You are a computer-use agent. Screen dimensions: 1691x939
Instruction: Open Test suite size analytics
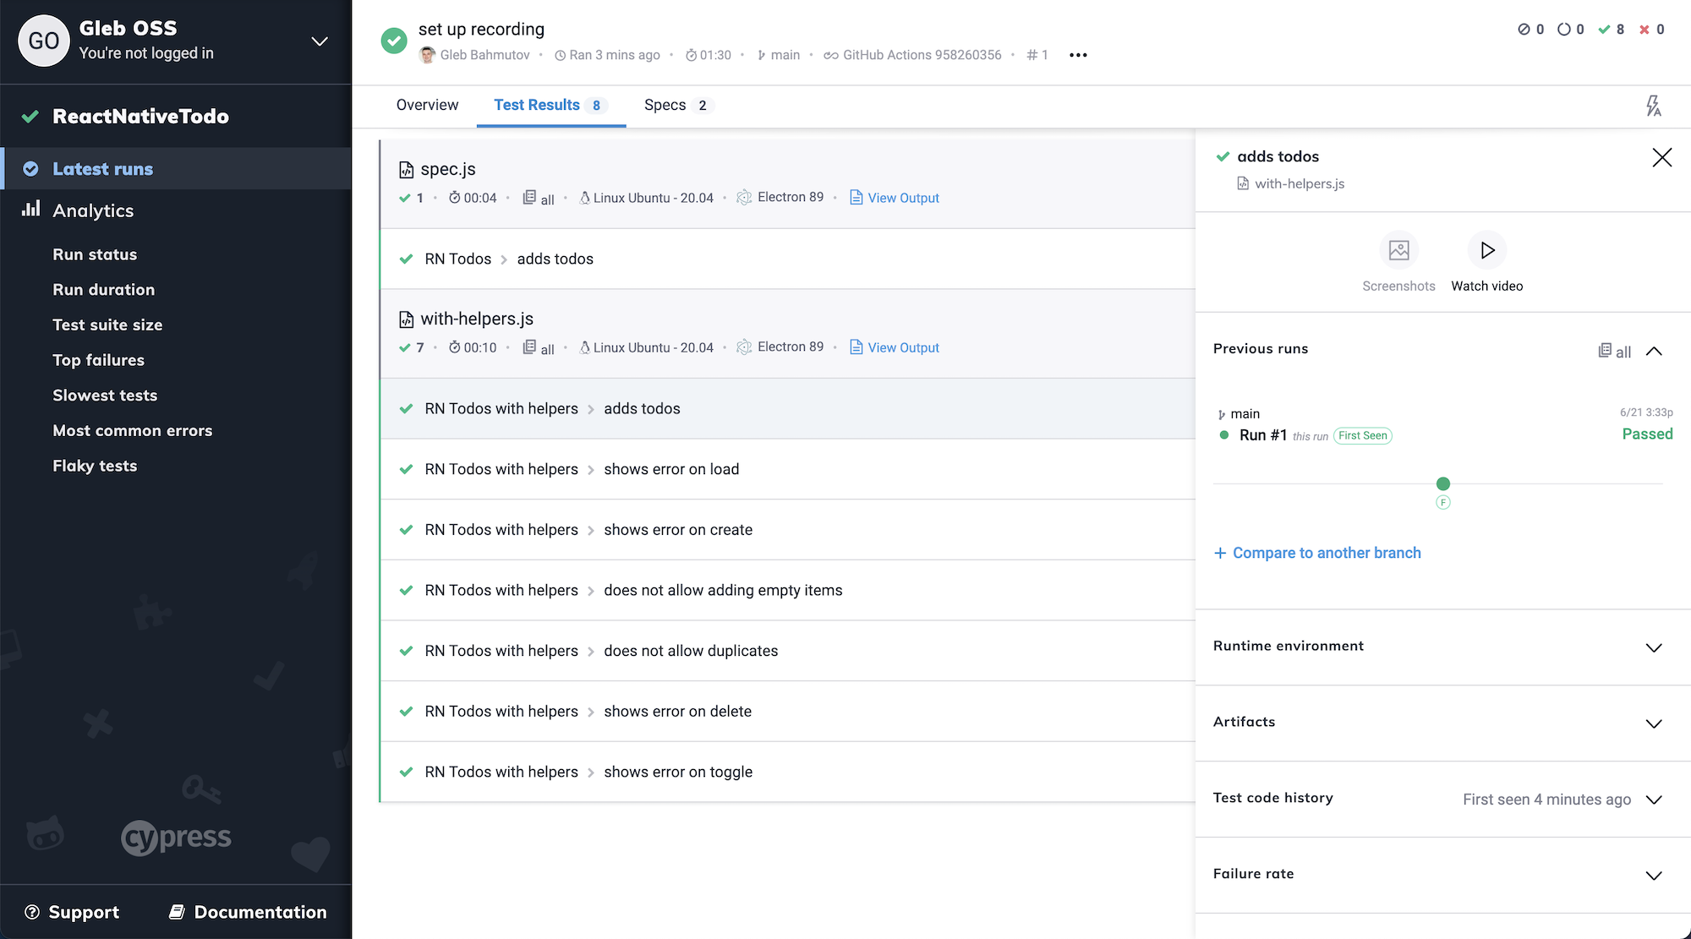click(107, 325)
